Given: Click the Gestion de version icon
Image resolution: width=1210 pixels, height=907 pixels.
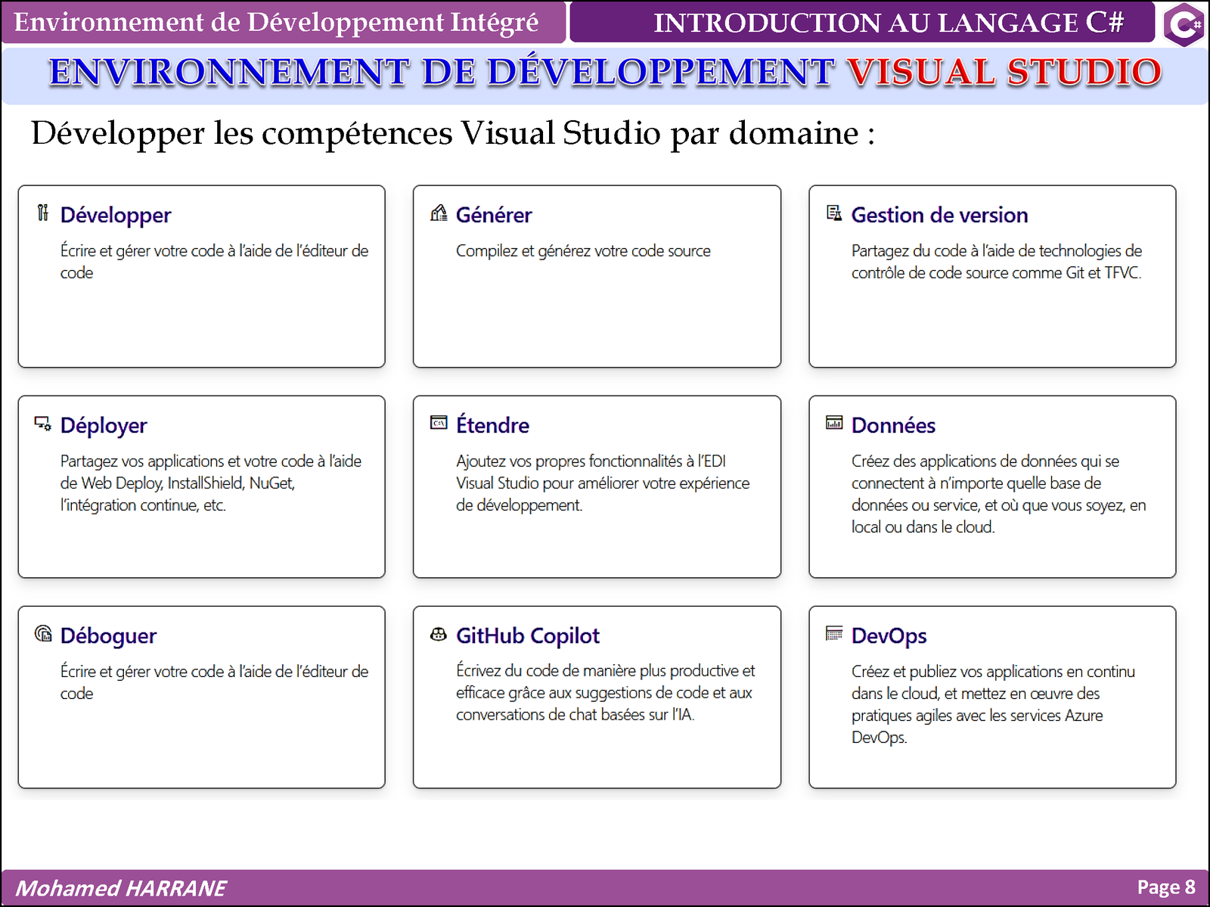Looking at the screenshot, I should (834, 213).
